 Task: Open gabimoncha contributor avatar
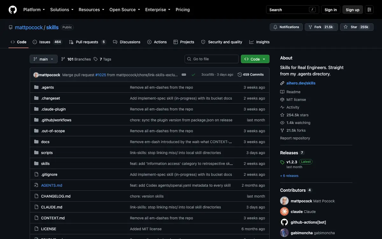[x=284, y=233]
